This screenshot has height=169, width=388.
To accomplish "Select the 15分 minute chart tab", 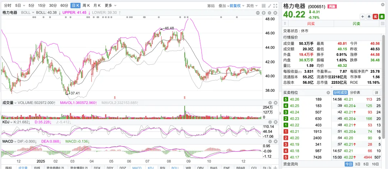I will point(42,5).
